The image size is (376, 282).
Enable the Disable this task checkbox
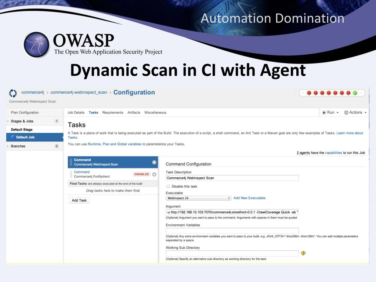click(168, 186)
